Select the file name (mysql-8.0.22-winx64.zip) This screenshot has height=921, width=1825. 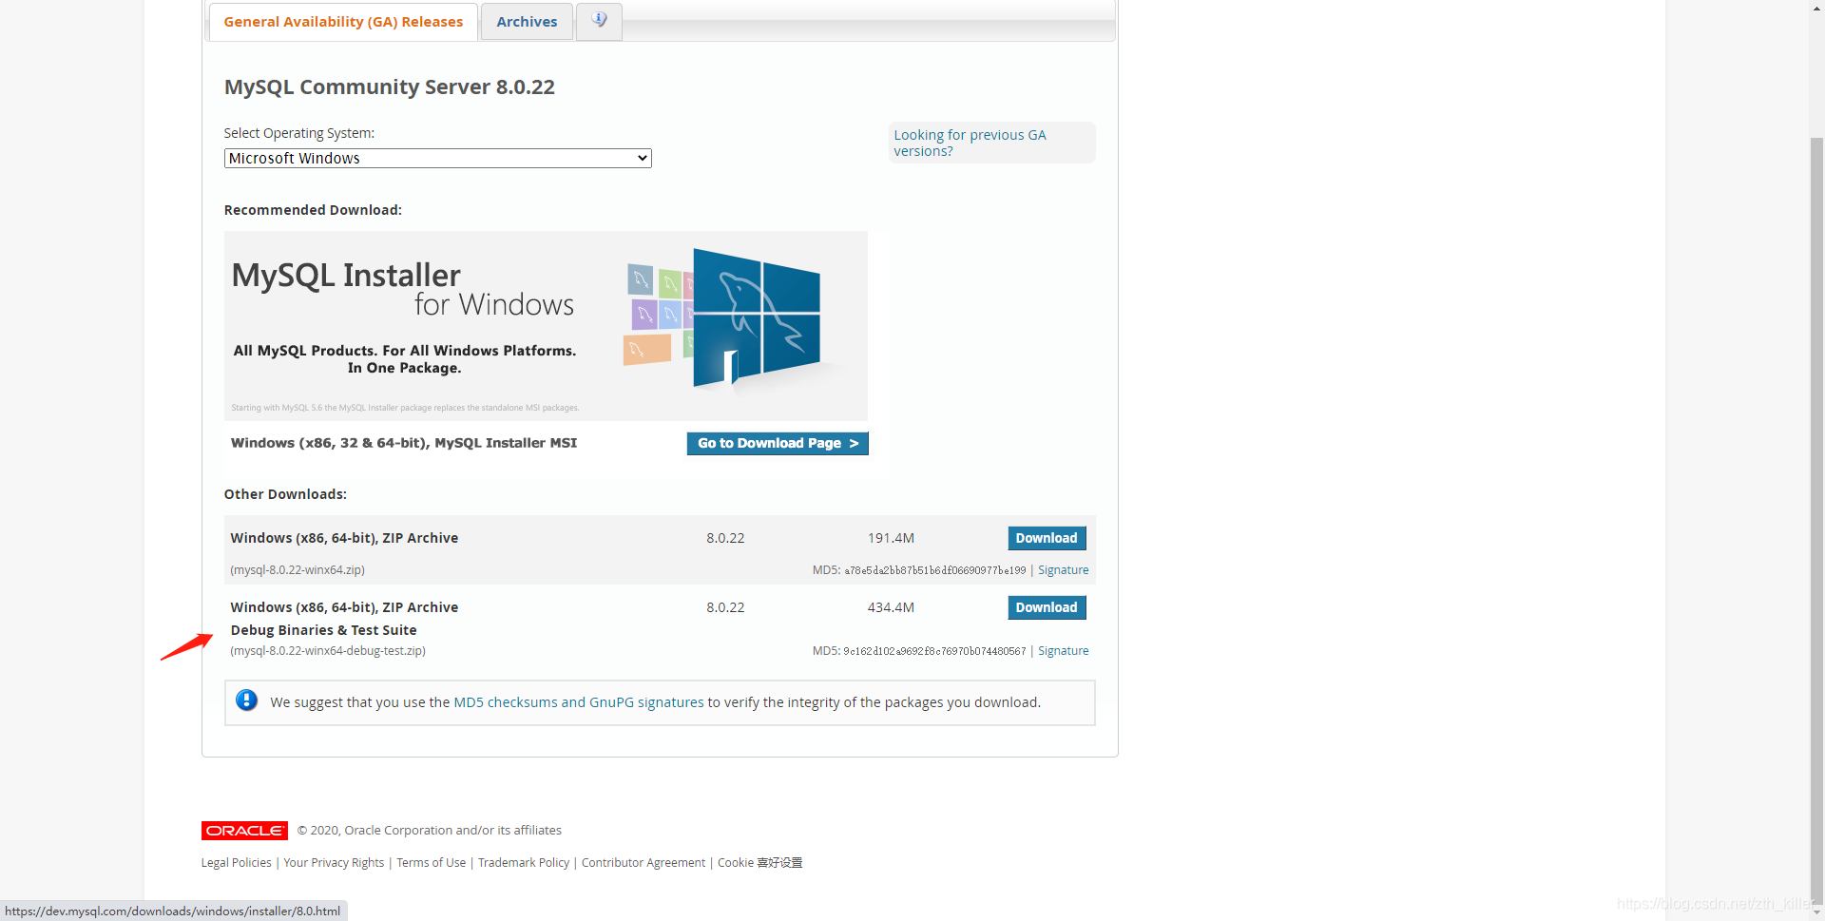(298, 570)
